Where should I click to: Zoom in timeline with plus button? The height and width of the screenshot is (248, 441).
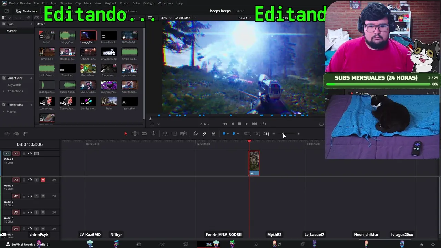tap(298, 134)
